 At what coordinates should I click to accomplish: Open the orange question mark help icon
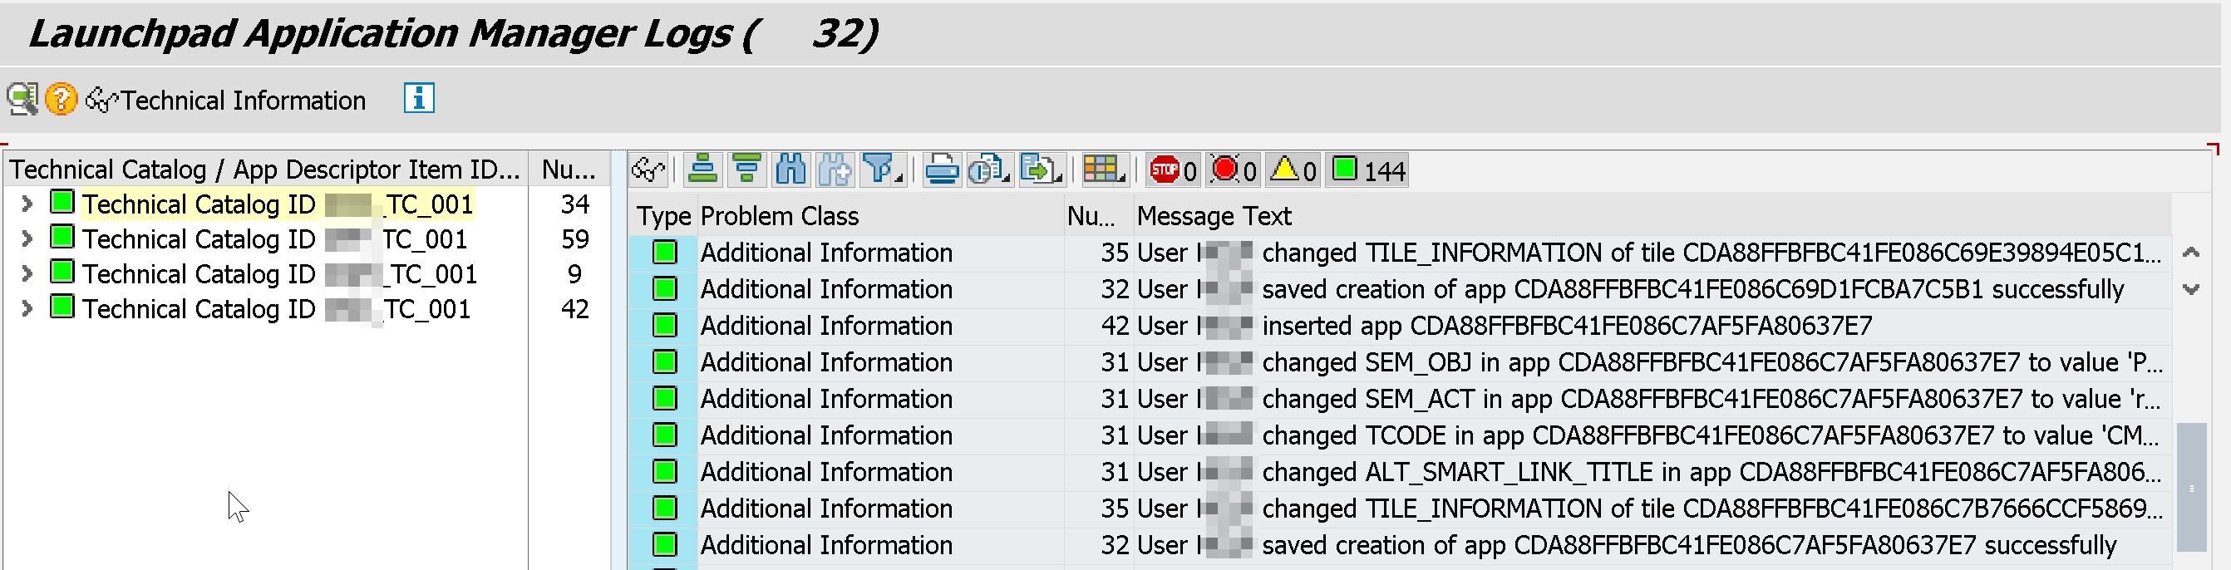click(x=61, y=100)
